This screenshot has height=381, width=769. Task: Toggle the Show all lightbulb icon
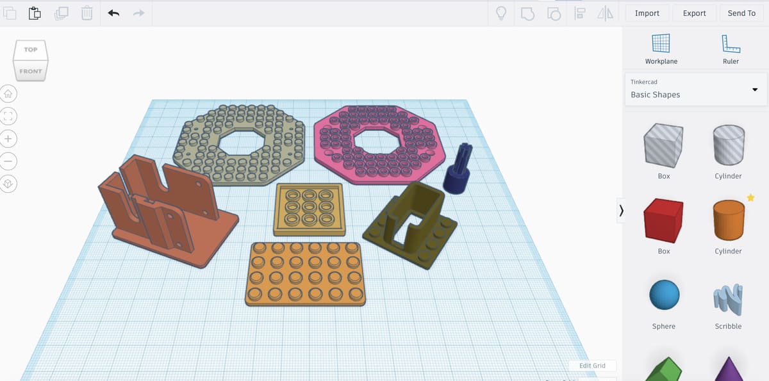[502, 13]
